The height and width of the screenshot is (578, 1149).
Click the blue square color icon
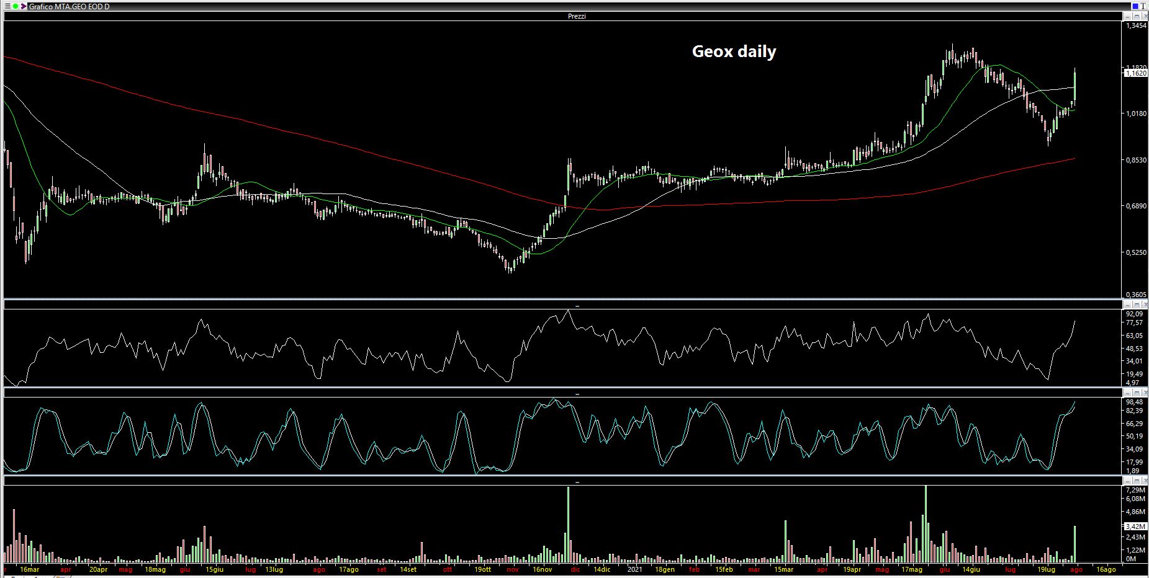[x=1135, y=6]
